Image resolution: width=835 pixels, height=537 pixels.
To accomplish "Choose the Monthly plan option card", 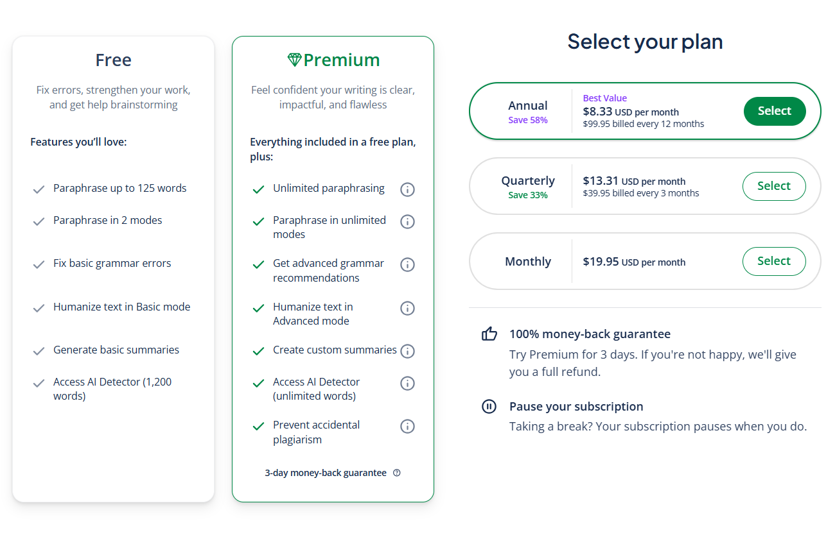I will tap(645, 261).
